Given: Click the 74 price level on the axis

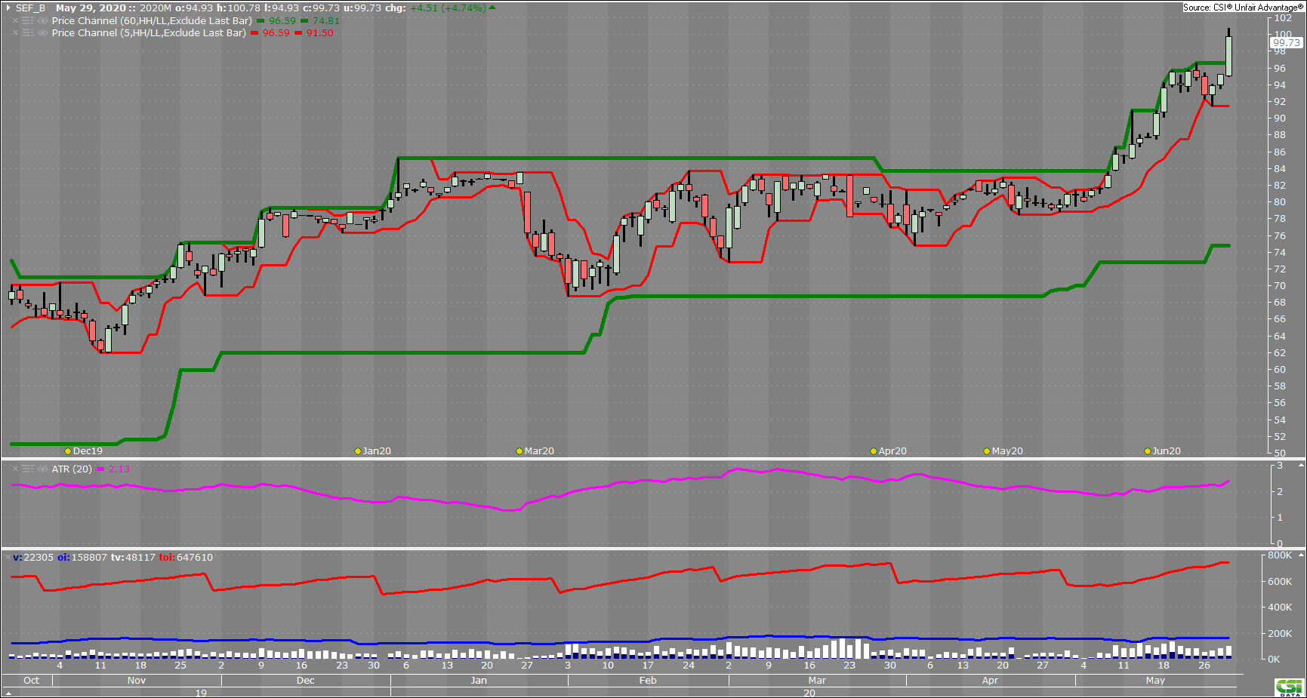Looking at the screenshot, I should pyautogui.click(x=1280, y=253).
